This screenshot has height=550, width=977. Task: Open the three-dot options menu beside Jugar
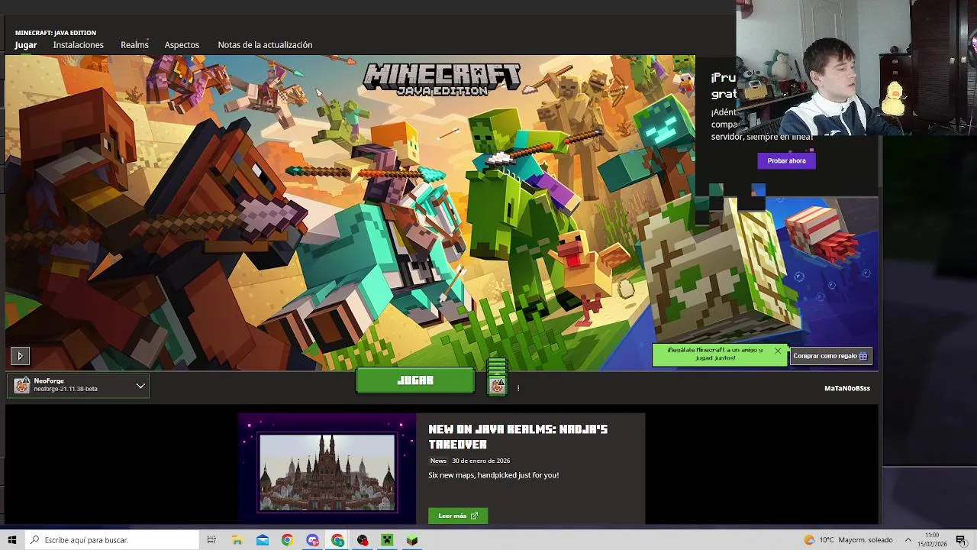point(518,388)
